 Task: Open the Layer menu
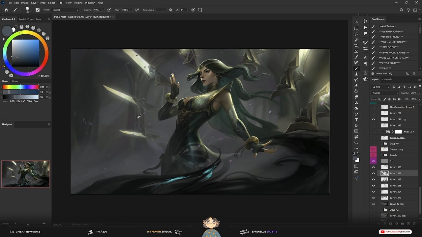coord(34,3)
